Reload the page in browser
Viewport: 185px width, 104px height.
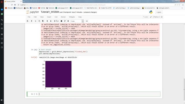(12, 5)
